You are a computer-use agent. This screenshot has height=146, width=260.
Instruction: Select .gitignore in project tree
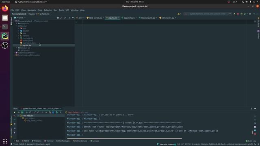pos(25,50)
